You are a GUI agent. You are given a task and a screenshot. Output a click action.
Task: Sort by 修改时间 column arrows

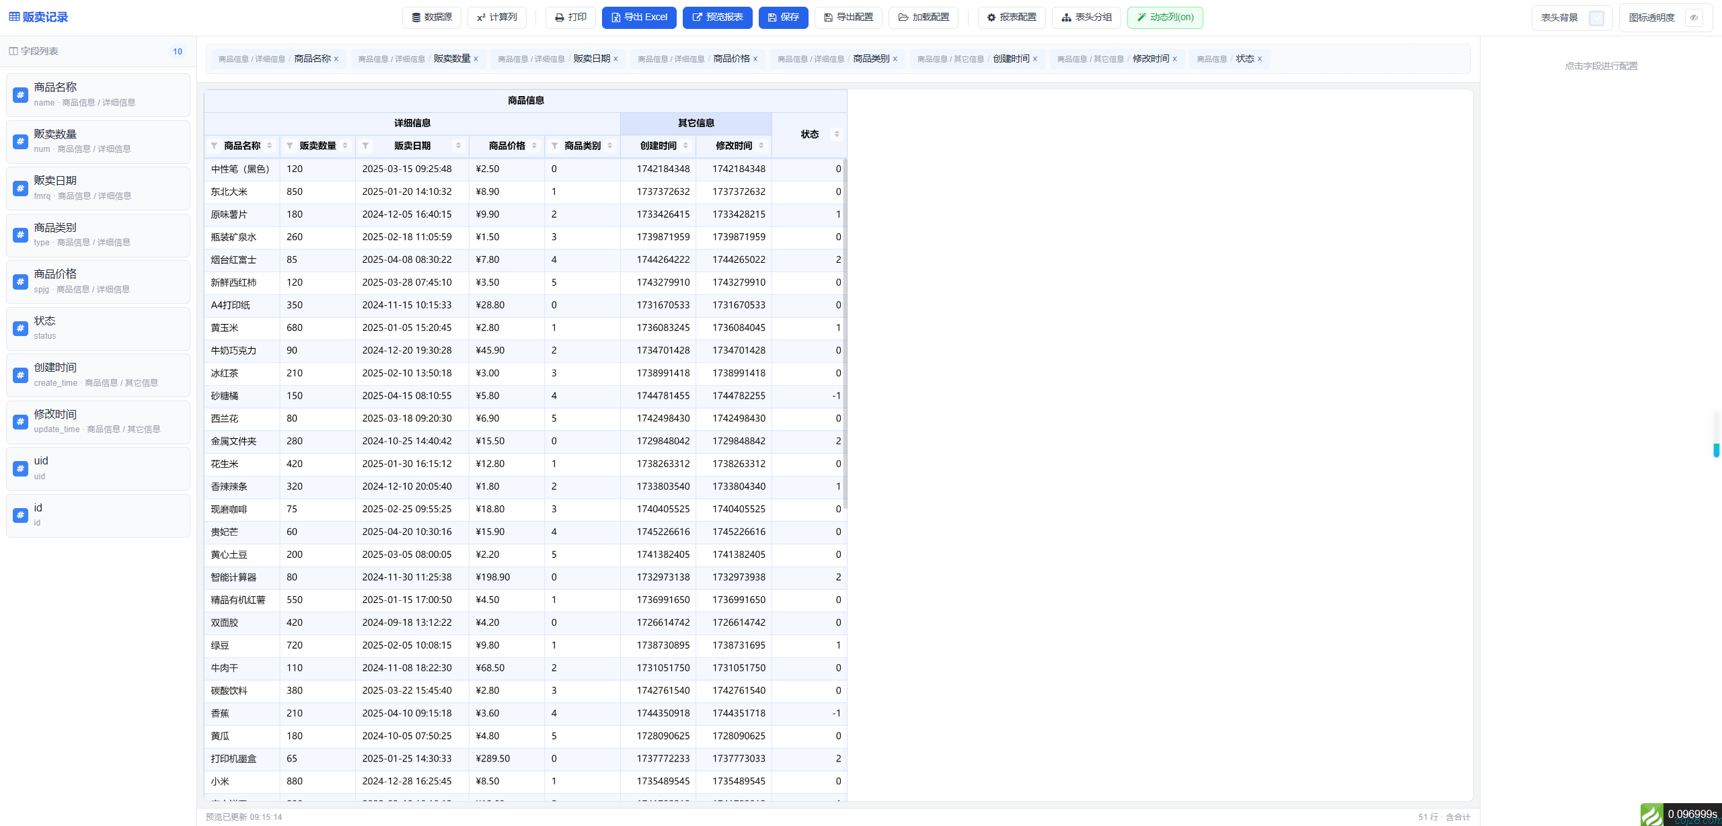click(761, 146)
